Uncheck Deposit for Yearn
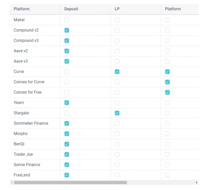 point(66,103)
